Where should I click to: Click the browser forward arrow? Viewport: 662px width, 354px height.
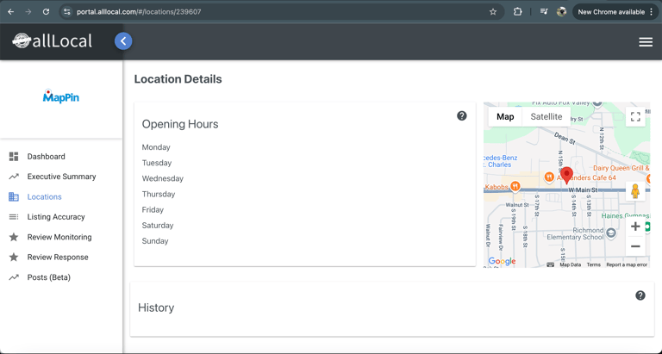click(28, 12)
